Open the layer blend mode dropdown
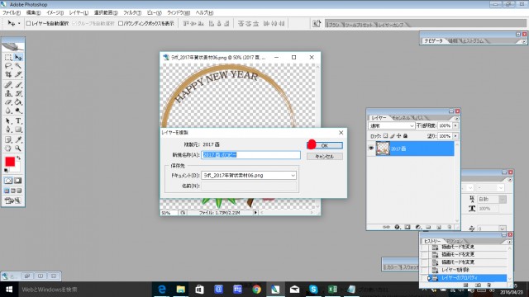The image size is (529, 297). tap(391, 125)
